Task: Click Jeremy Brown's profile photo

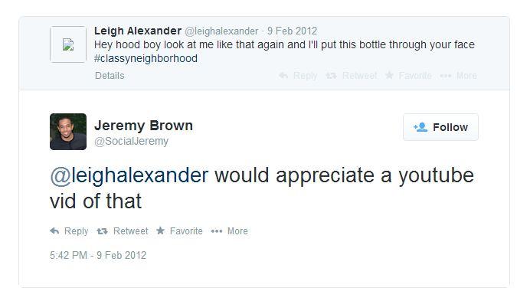Action: coord(68,132)
